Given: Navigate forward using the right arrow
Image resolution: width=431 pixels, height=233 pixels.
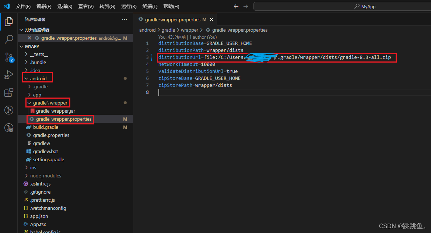Looking at the screenshot, I should click(x=246, y=6).
